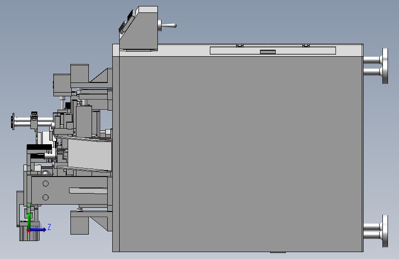The width and height of the screenshot is (399, 259).
Task: Select the end flange disc of the left shaft
Action: pos(13,122)
